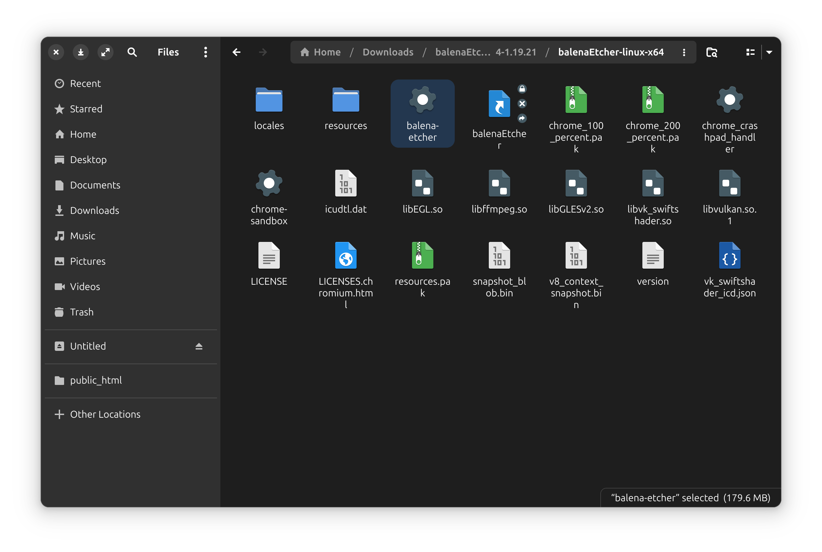This screenshot has width=822, height=552.
Task: Click the "balena-etcher" selected status text
Action: [x=690, y=498]
